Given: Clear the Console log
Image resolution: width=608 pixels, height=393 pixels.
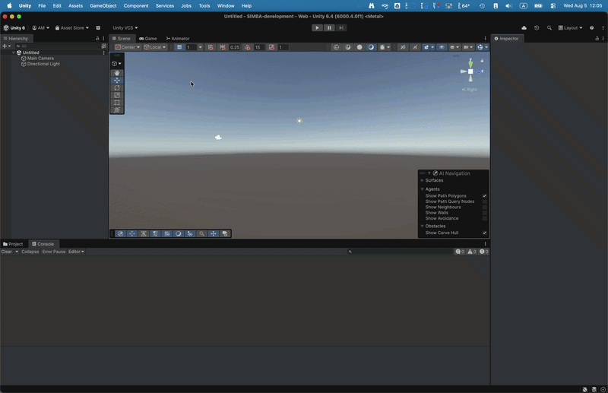Looking at the screenshot, I should click(x=7, y=252).
